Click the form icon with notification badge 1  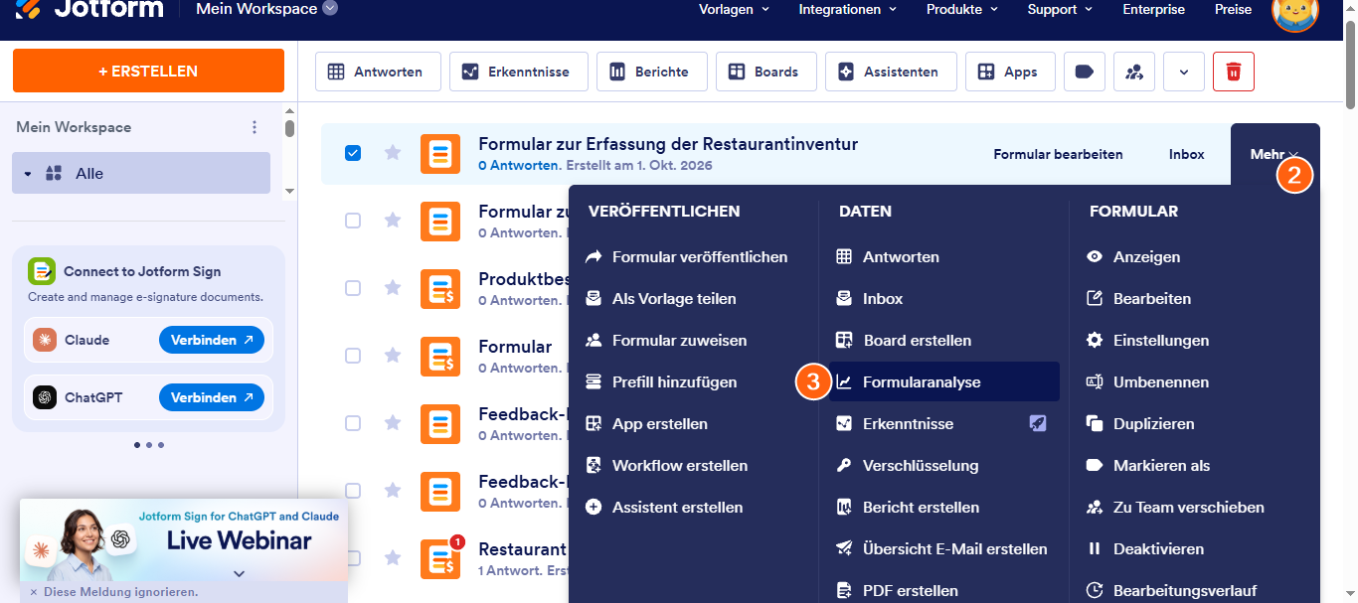[440, 558]
